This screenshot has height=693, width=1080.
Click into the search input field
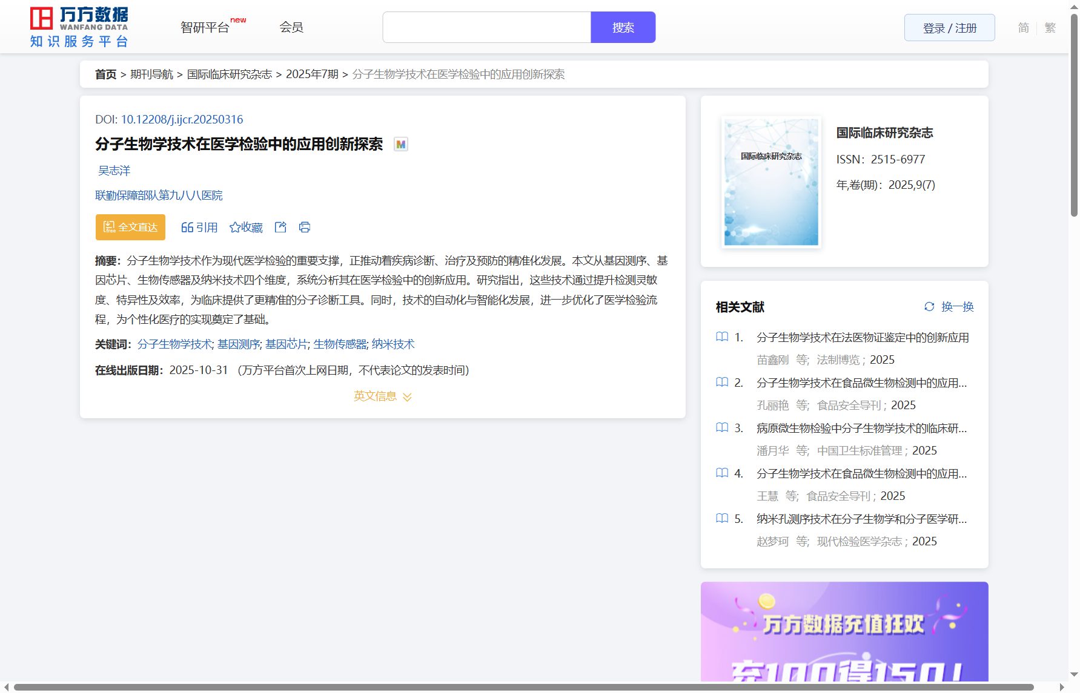tap(486, 27)
